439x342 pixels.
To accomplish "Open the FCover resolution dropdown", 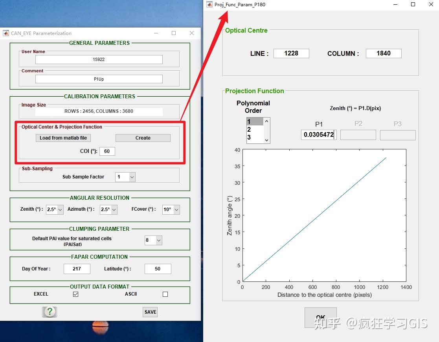I will (175, 210).
